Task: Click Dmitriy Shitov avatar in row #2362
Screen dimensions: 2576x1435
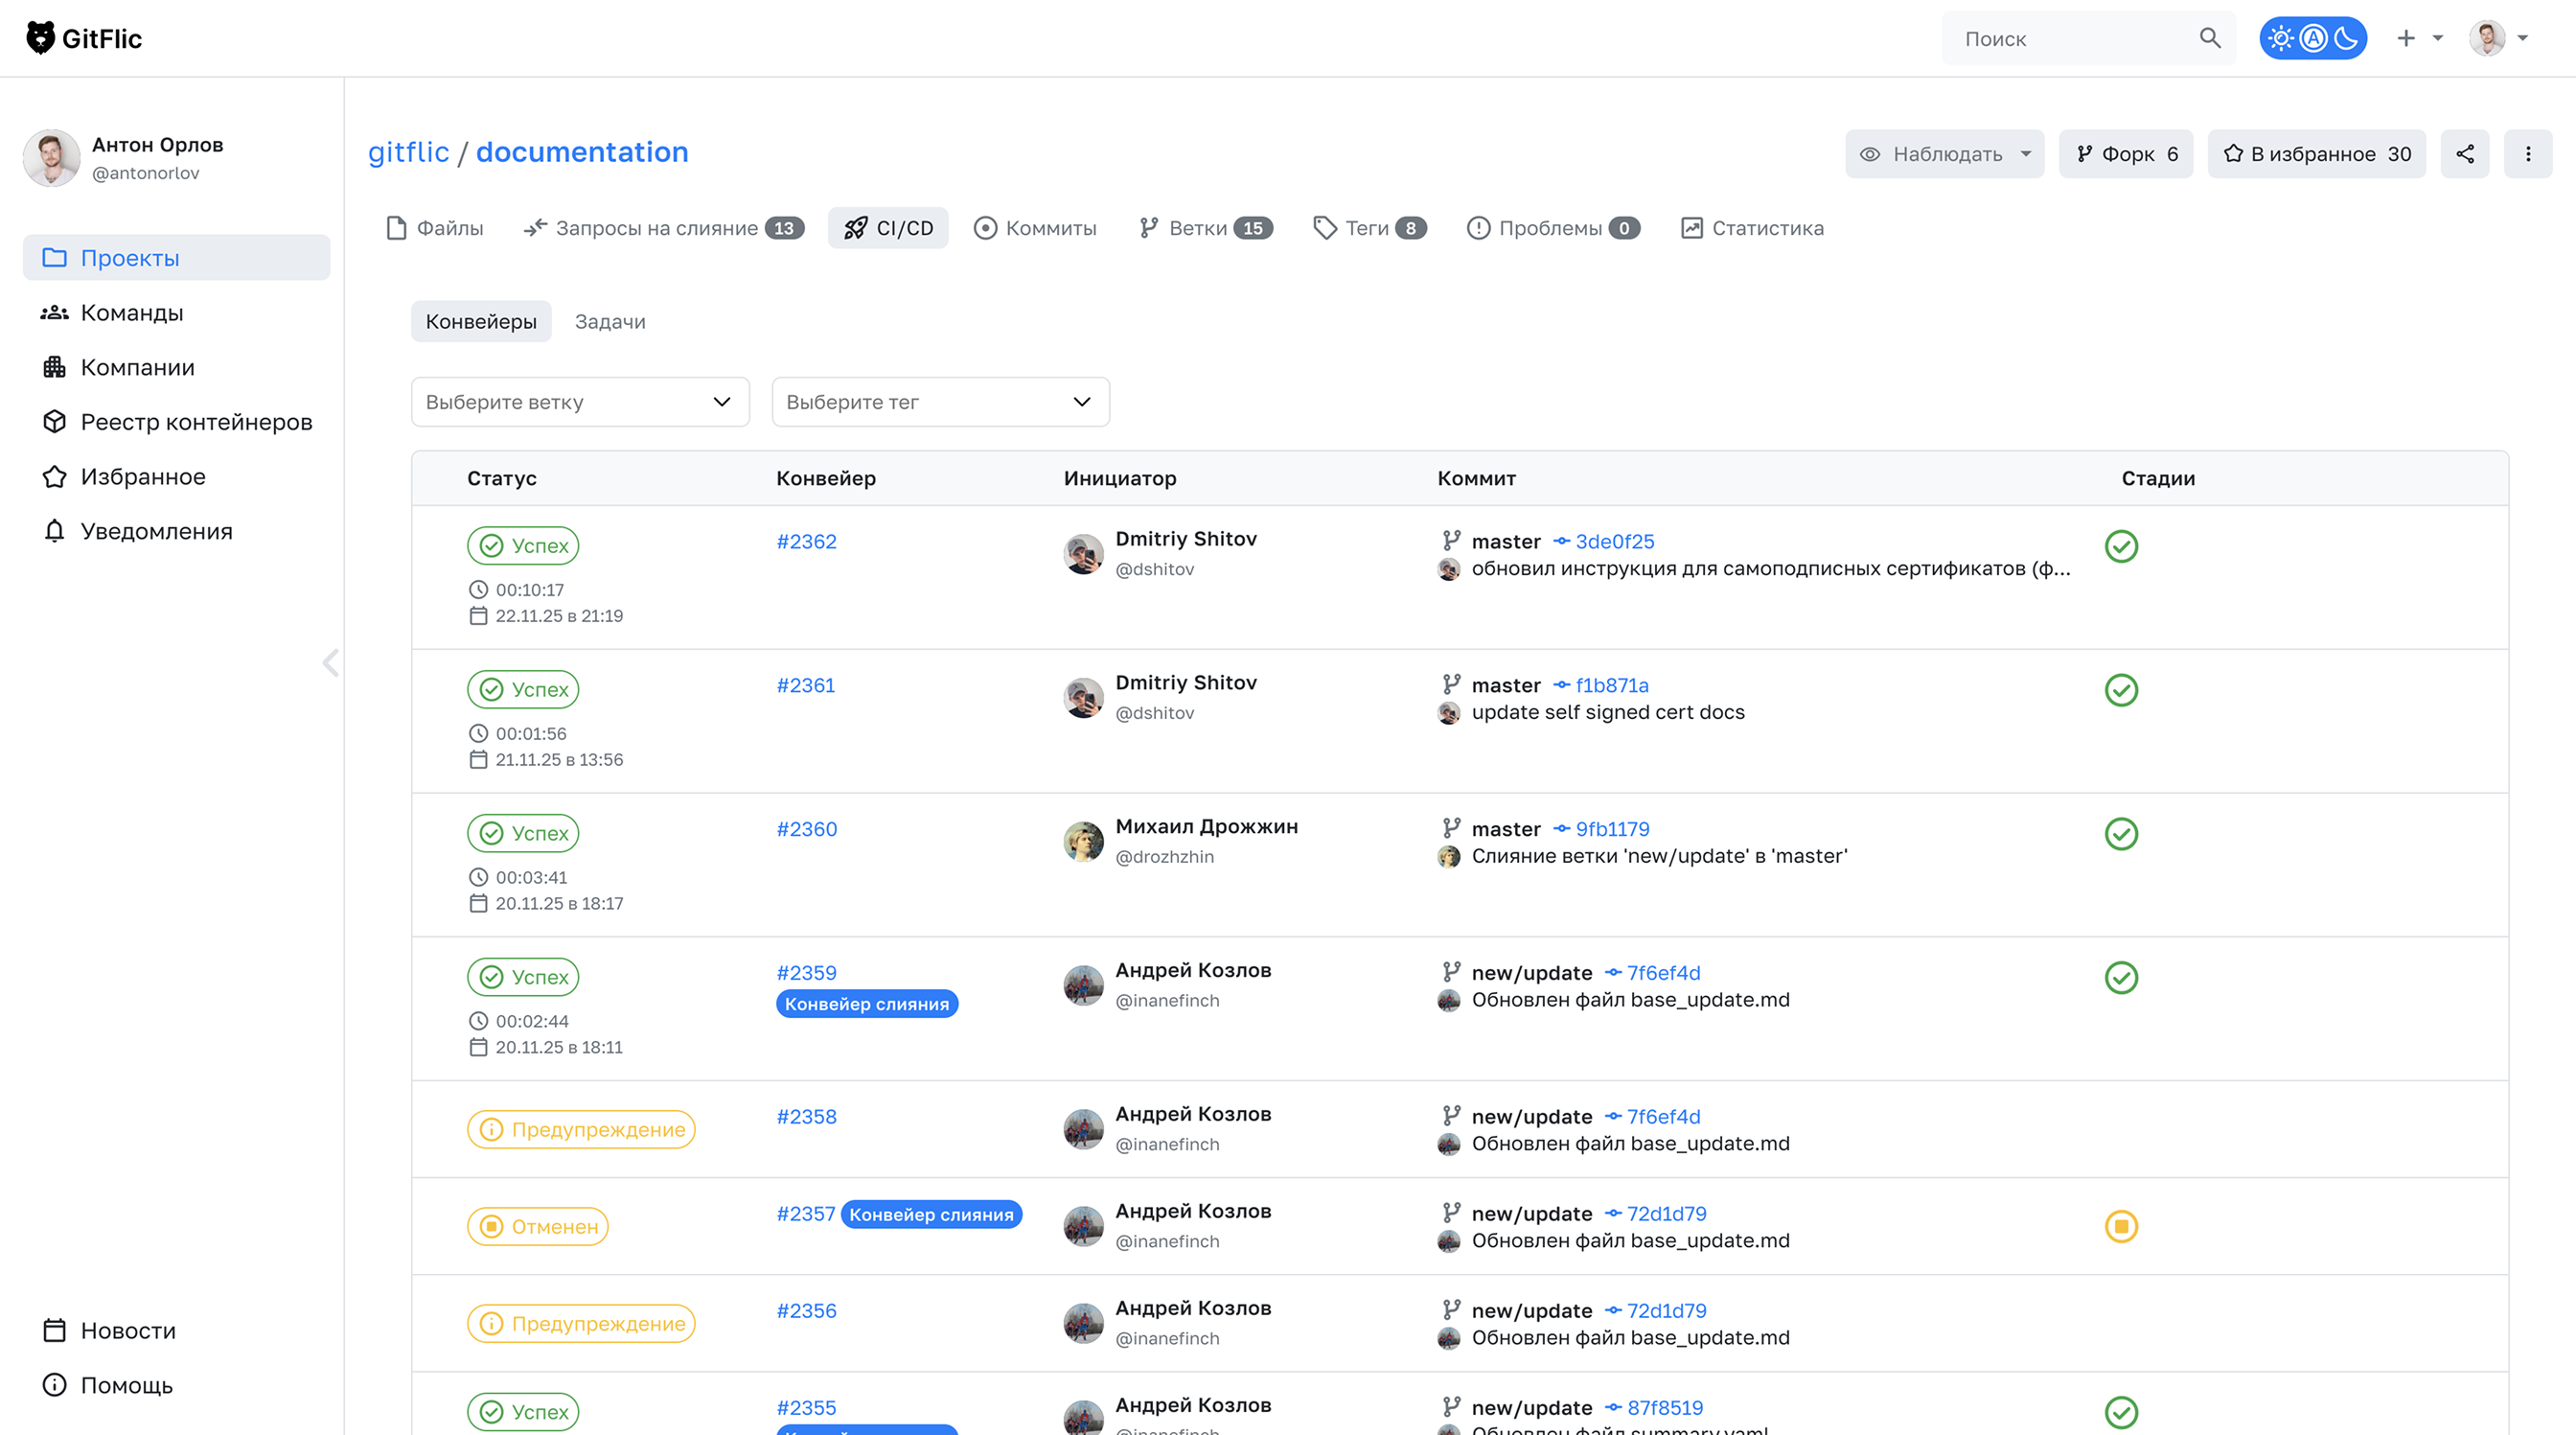Action: 1083,553
